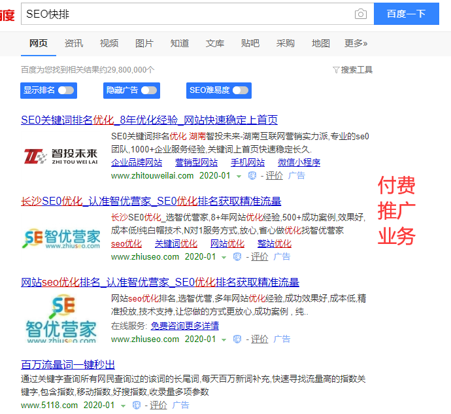Follow the 整站优化 sublink
The width and height of the screenshot is (451, 414).
275,243
